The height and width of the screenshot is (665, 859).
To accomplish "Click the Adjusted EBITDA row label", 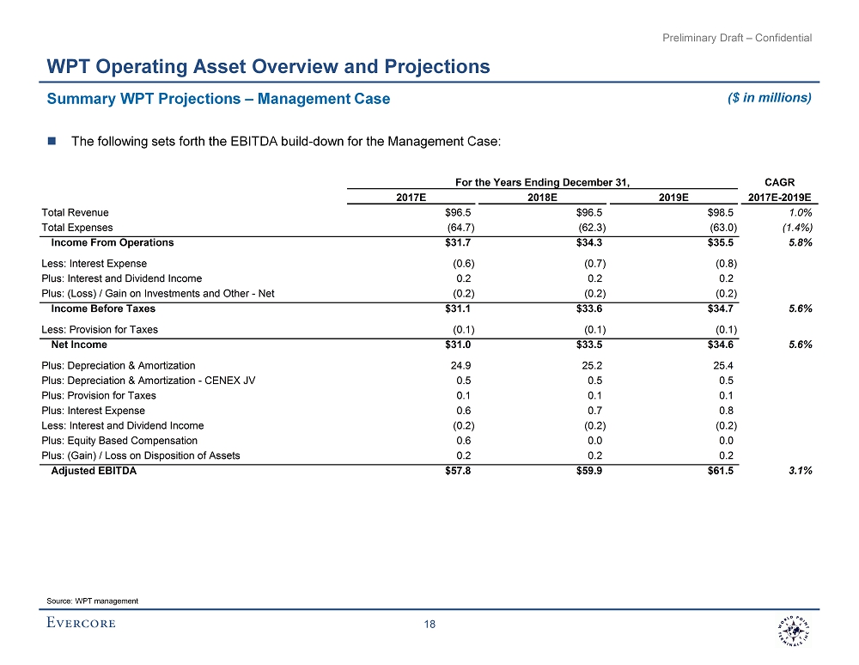I will (x=94, y=471).
